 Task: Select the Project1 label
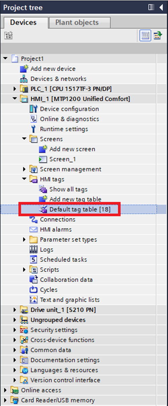pyautogui.click(x=32, y=59)
